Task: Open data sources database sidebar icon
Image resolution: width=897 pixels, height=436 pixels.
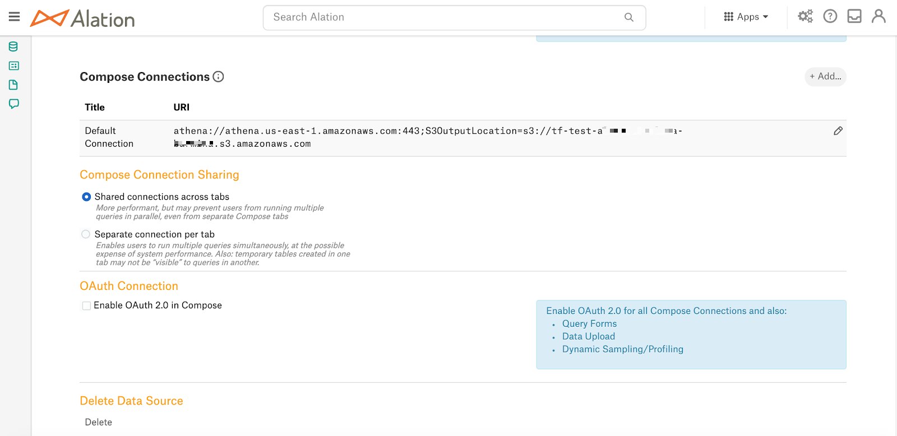Action: 13,46
